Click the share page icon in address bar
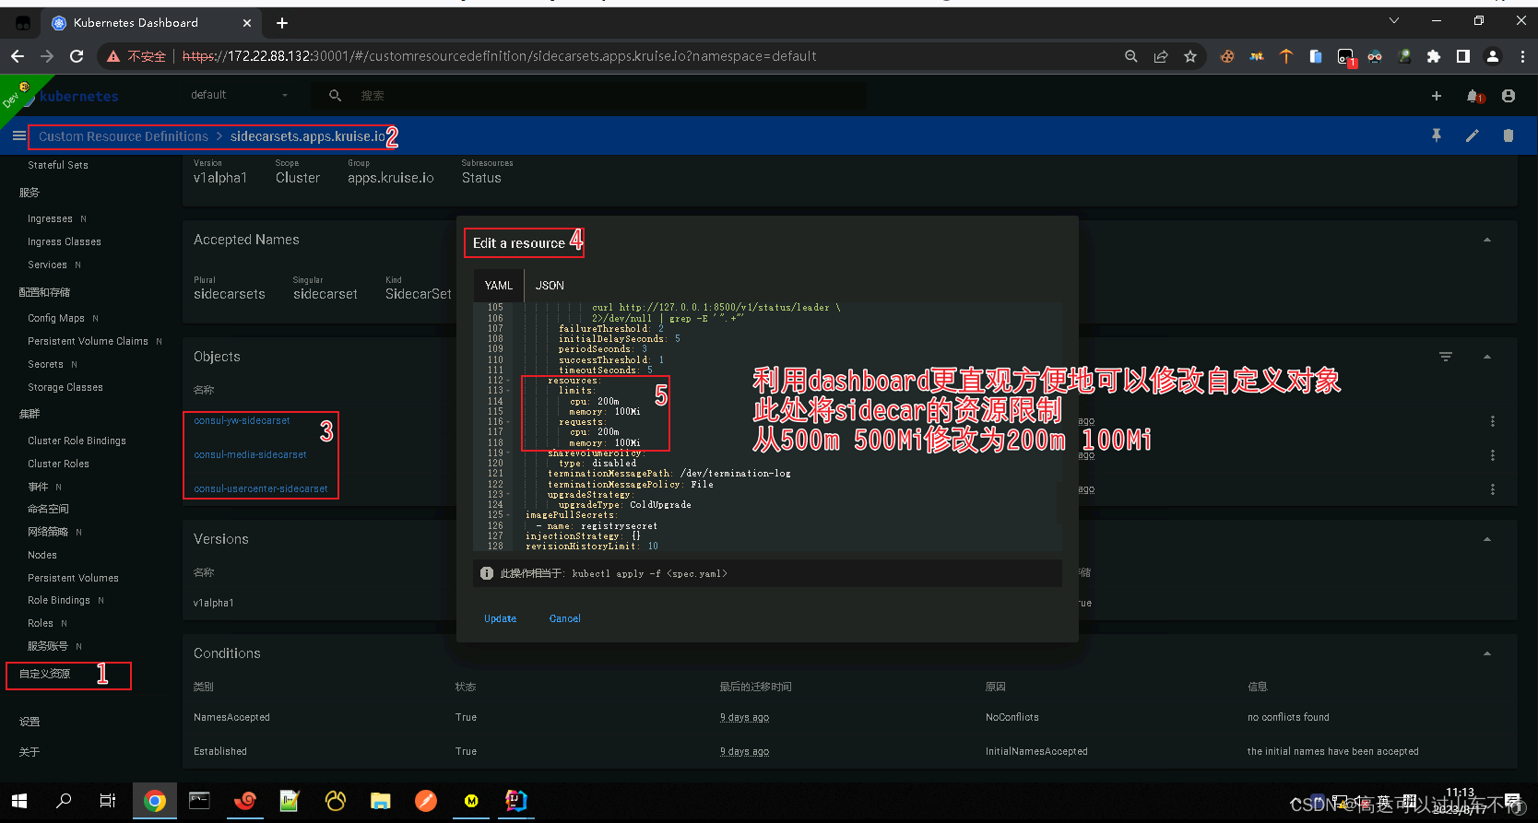This screenshot has height=823, width=1538. click(1161, 56)
